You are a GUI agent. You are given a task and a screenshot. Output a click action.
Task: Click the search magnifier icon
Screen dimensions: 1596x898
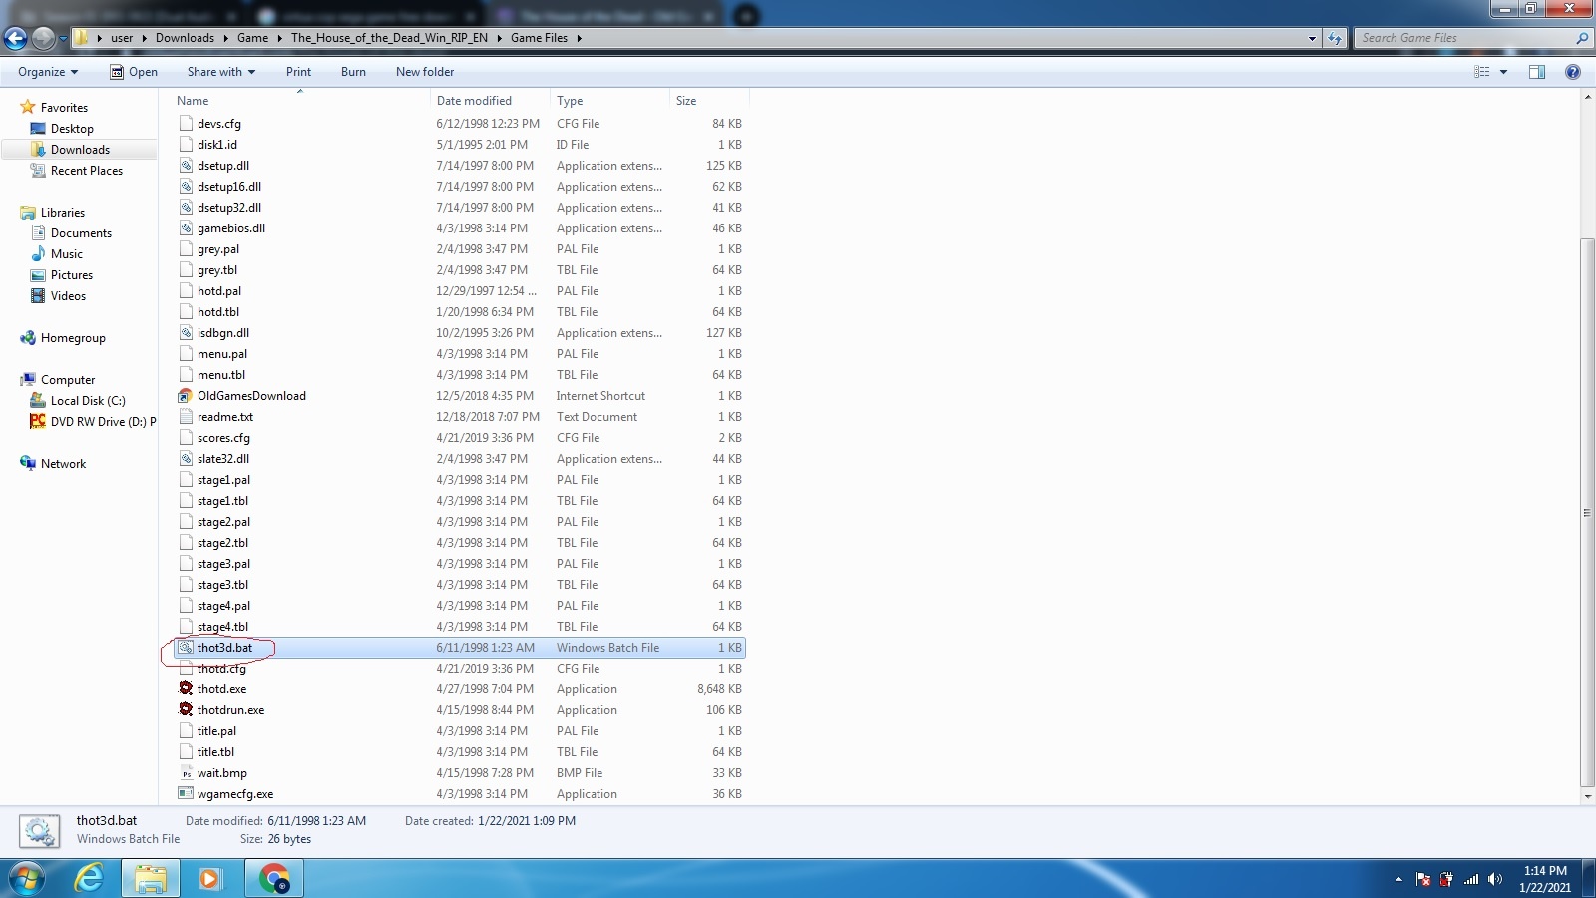(x=1581, y=38)
